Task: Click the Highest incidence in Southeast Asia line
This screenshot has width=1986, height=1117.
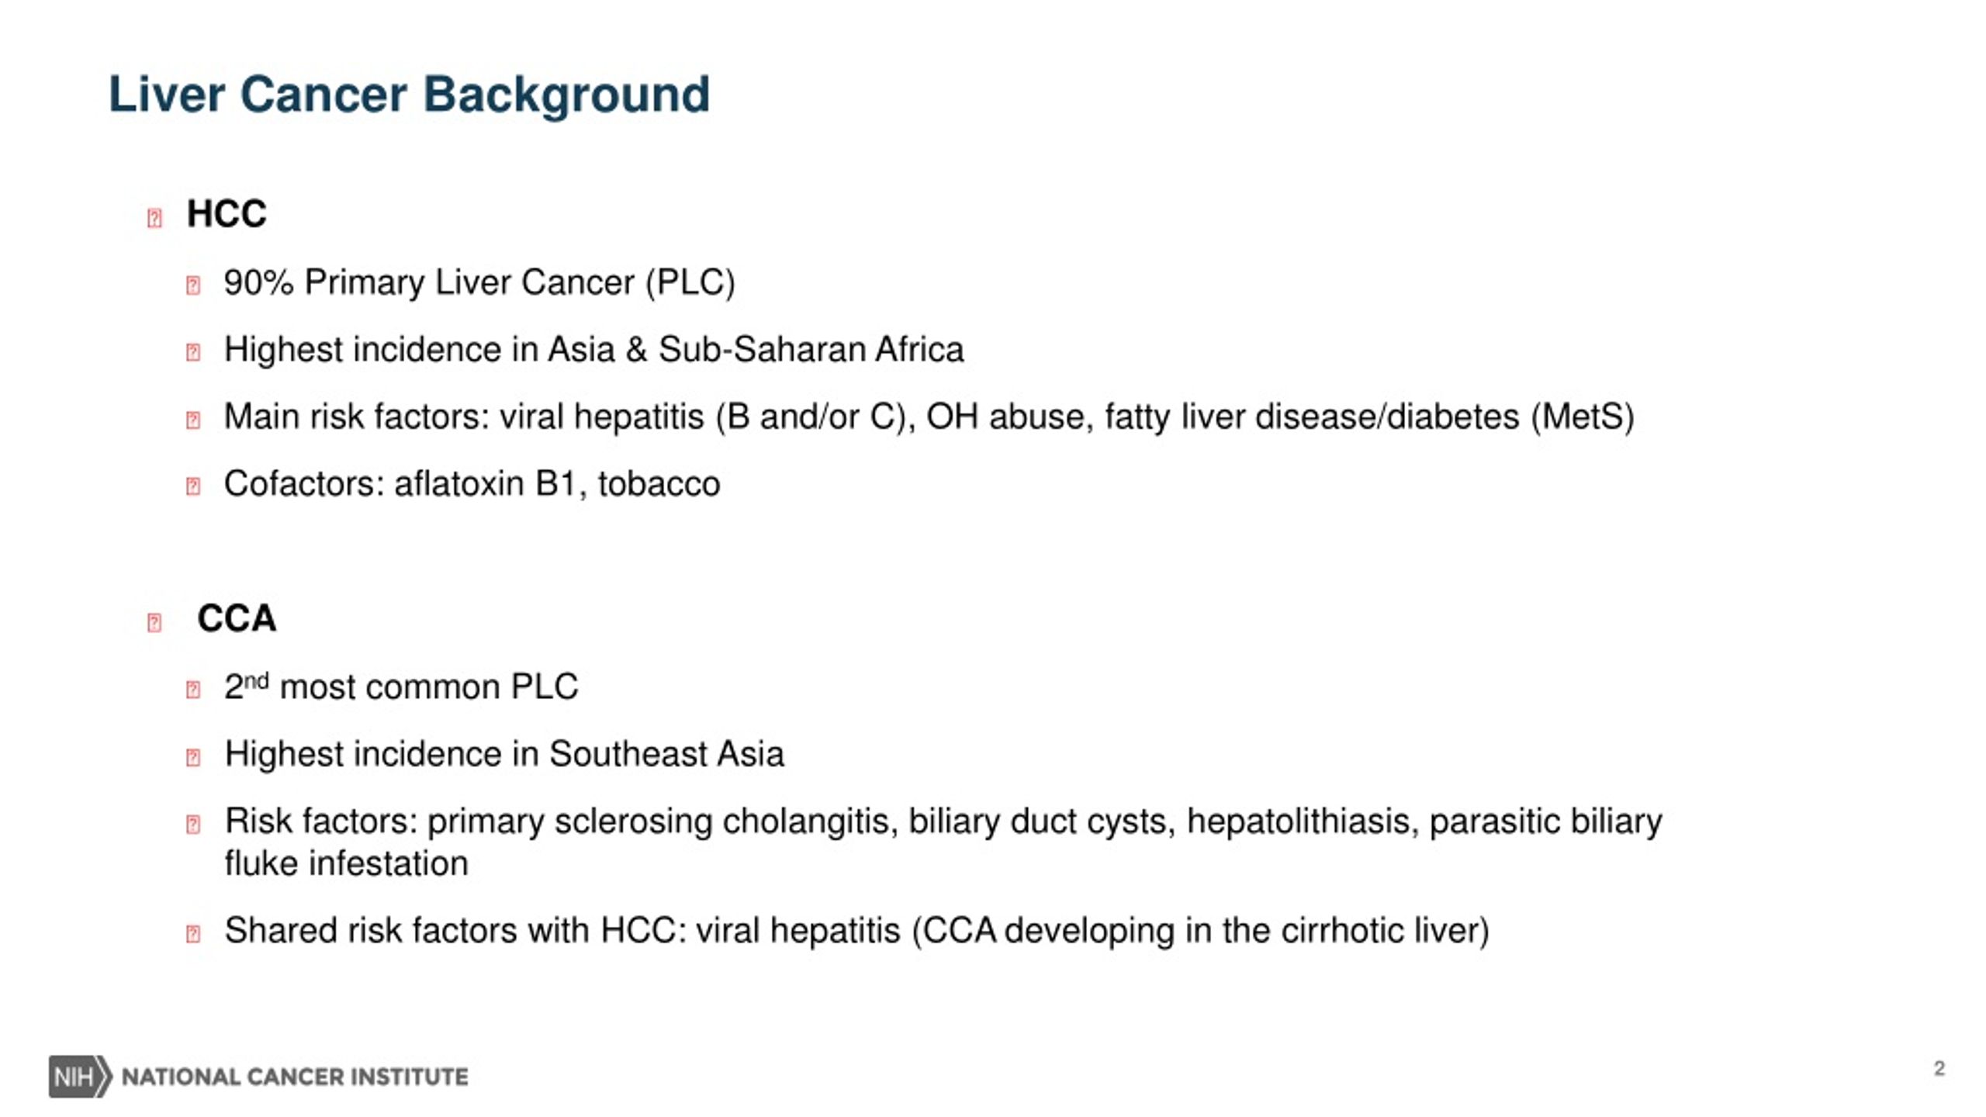Action: click(x=504, y=754)
